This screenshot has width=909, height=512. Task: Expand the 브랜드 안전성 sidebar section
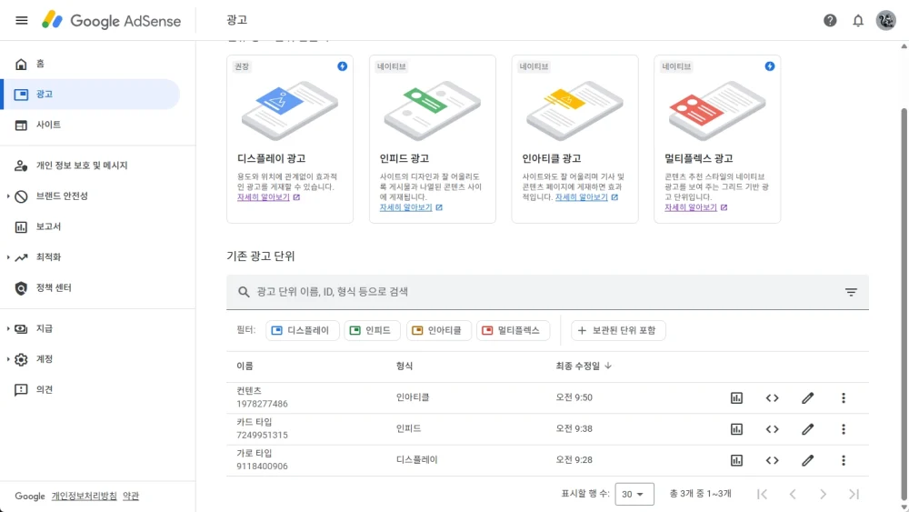click(x=8, y=196)
